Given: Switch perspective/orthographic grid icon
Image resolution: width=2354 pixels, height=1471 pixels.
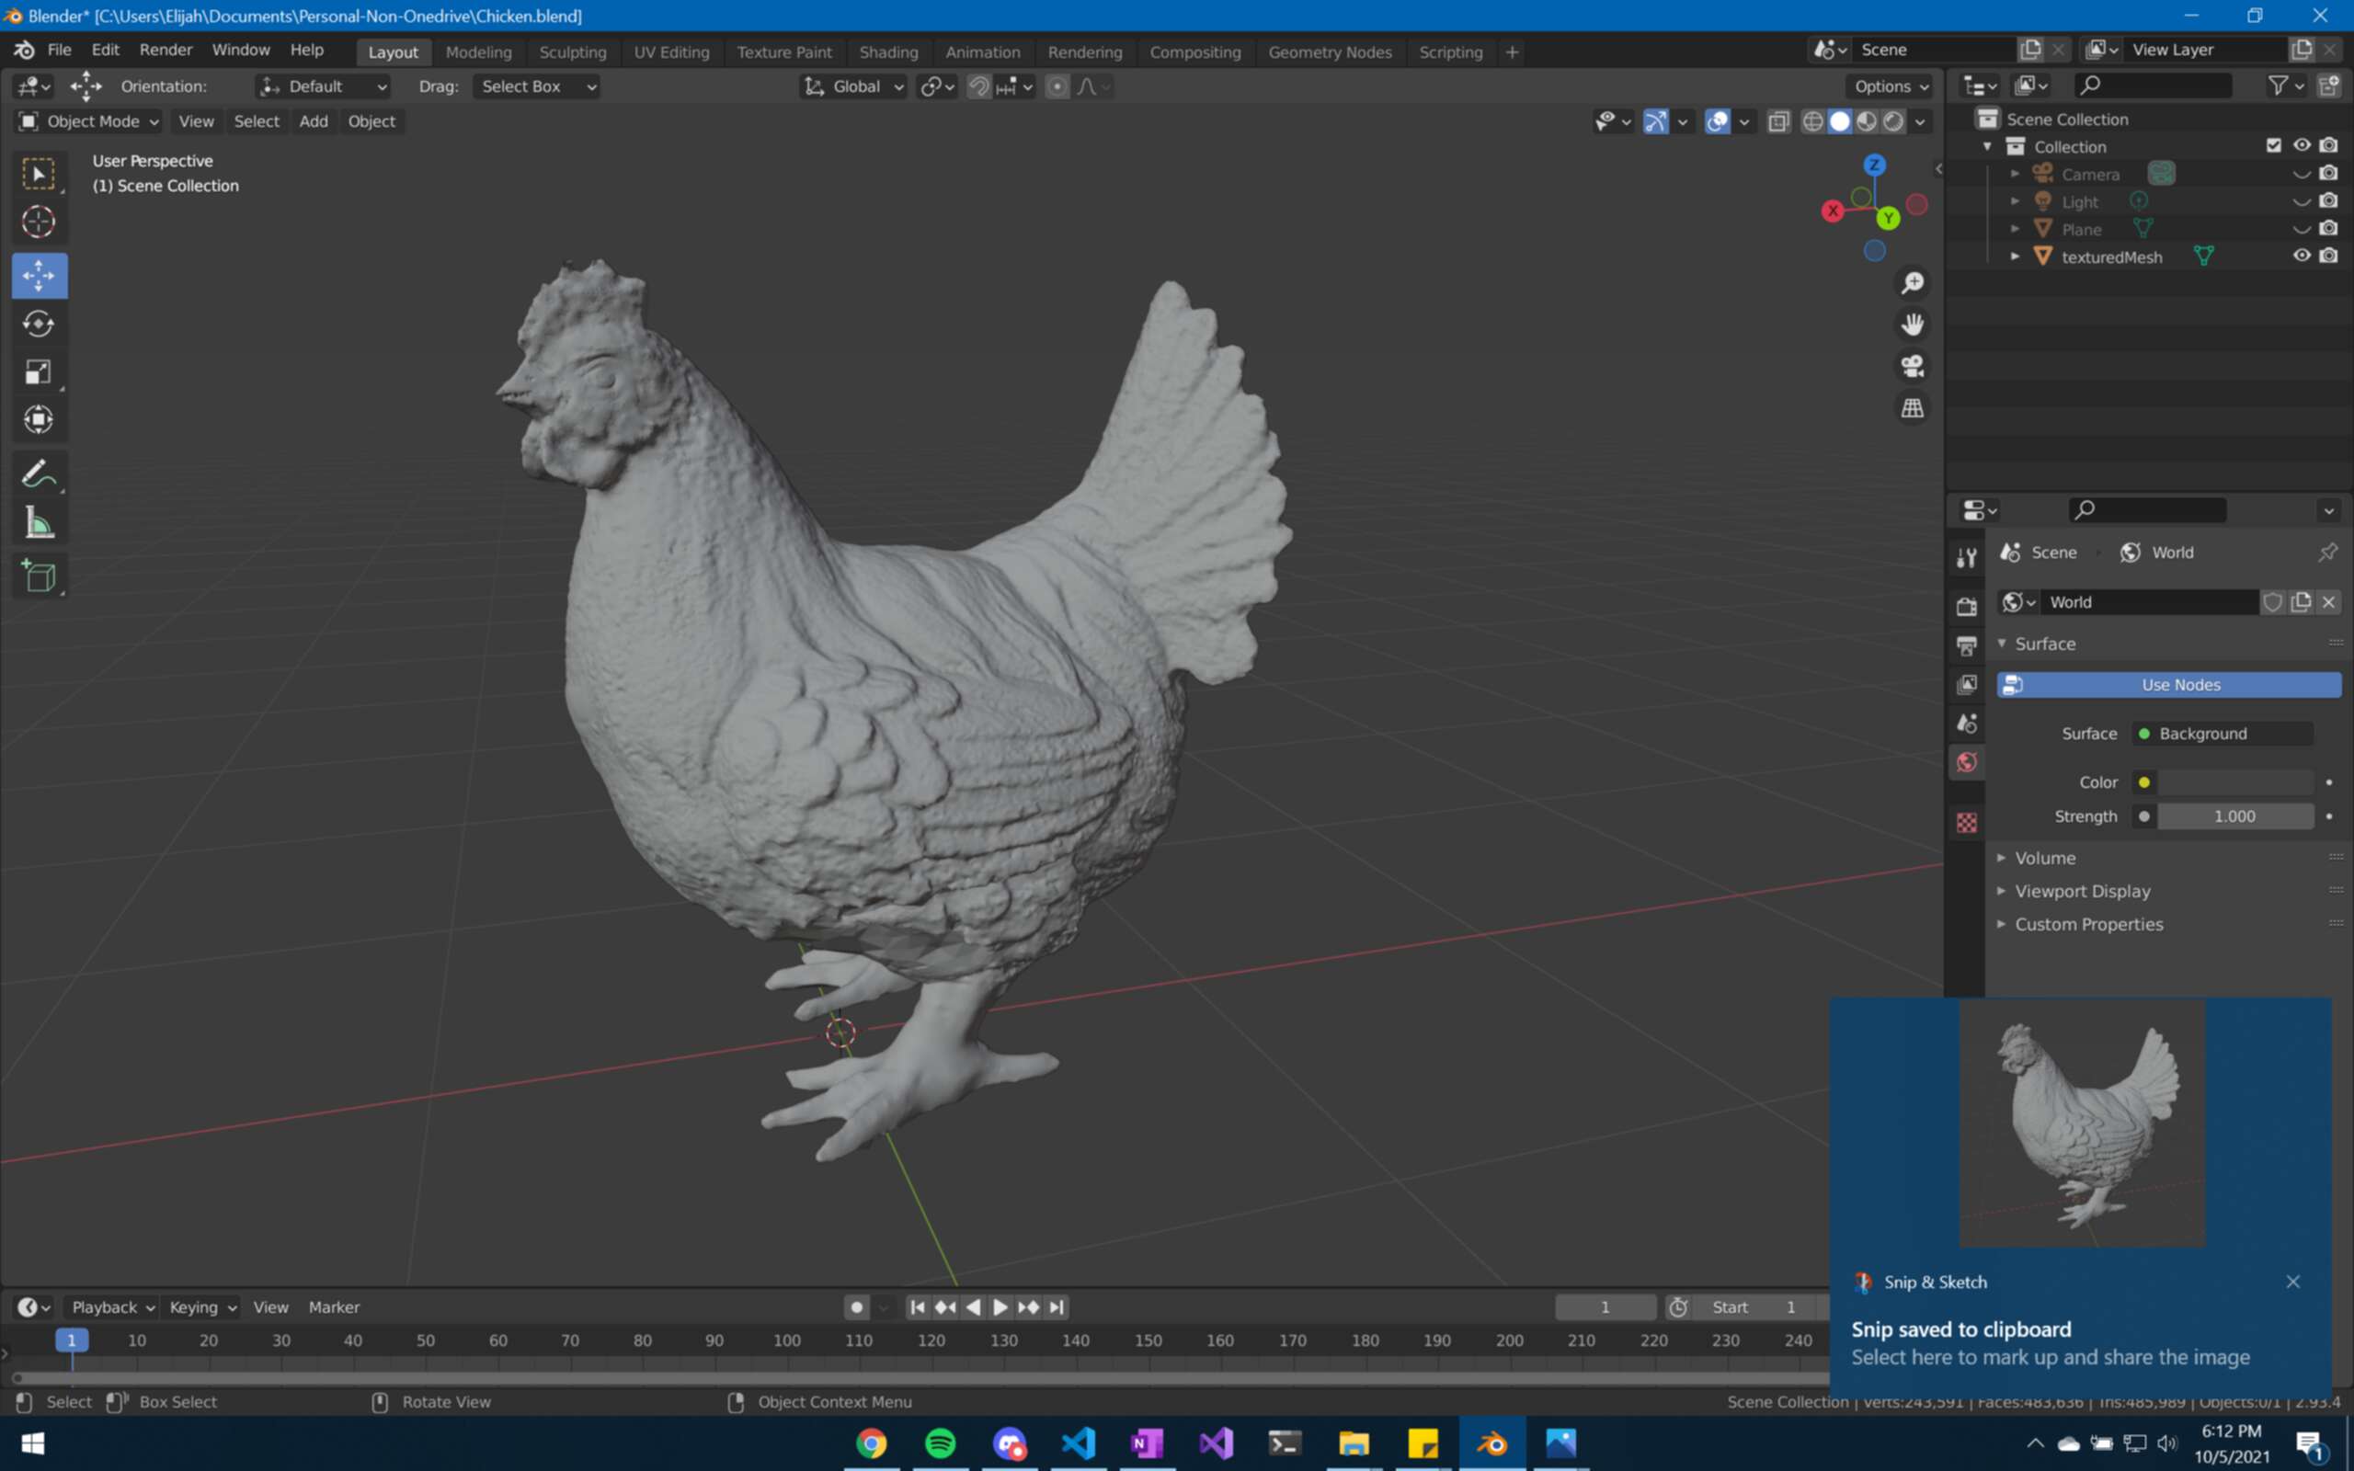Looking at the screenshot, I should (1913, 407).
